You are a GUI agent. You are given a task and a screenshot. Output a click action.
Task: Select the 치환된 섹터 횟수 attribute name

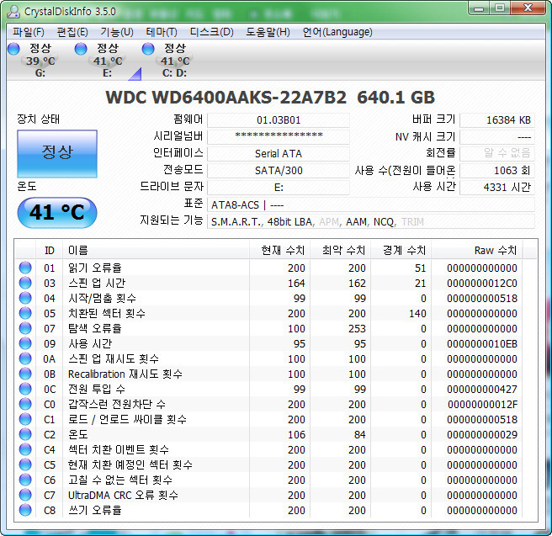[x=107, y=314]
